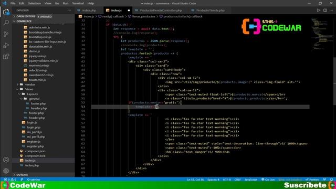Open composer.json file
This screenshot has height=189, width=336.
click(35, 151)
